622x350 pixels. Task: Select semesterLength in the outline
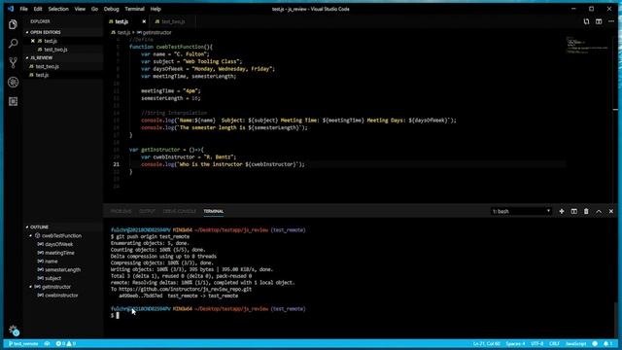[62, 270]
